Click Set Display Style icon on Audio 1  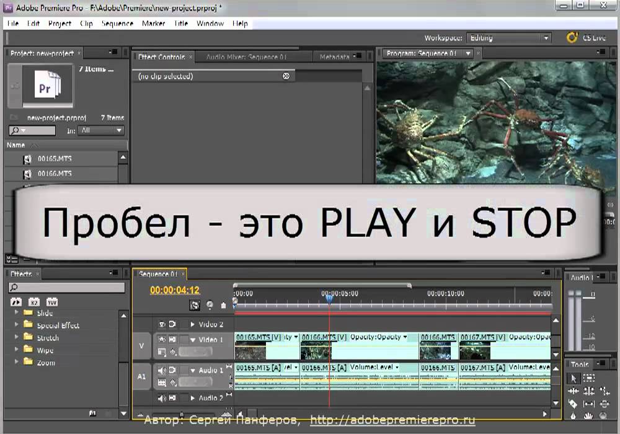162,382
